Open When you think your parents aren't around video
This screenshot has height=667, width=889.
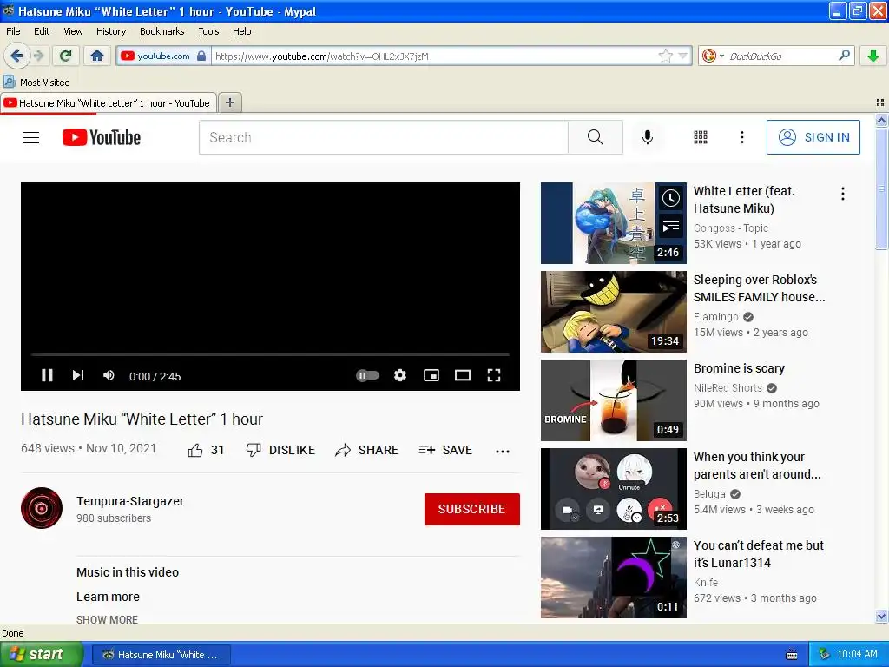point(614,489)
